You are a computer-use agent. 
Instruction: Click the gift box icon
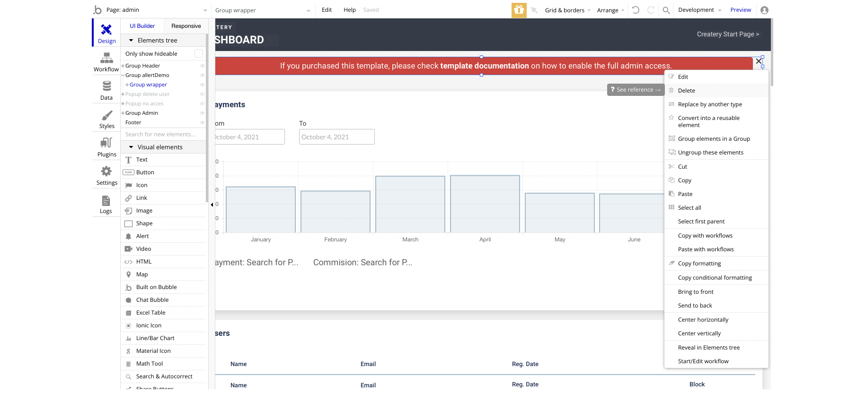(519, 10)
